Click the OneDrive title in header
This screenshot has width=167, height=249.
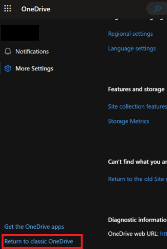click(36, 9)
